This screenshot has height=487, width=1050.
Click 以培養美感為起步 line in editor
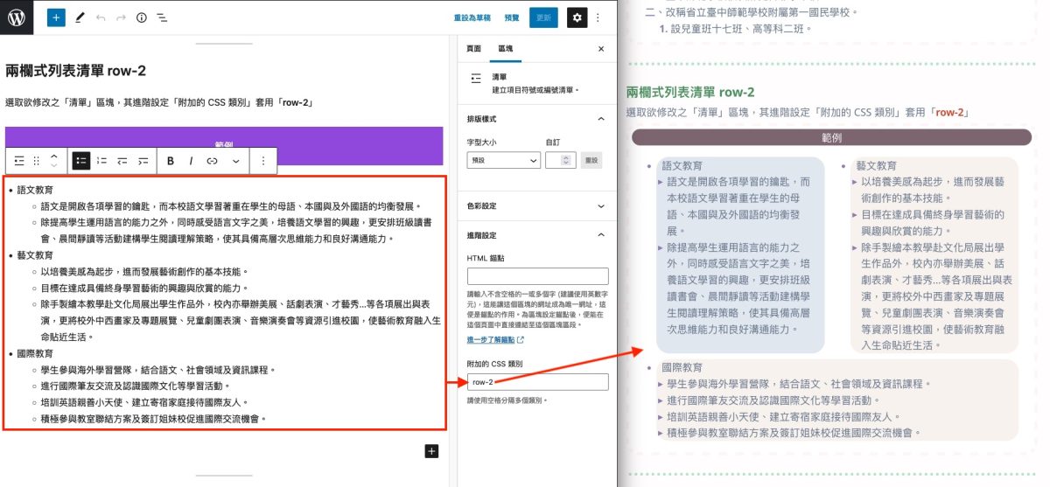tap(144, 271)
